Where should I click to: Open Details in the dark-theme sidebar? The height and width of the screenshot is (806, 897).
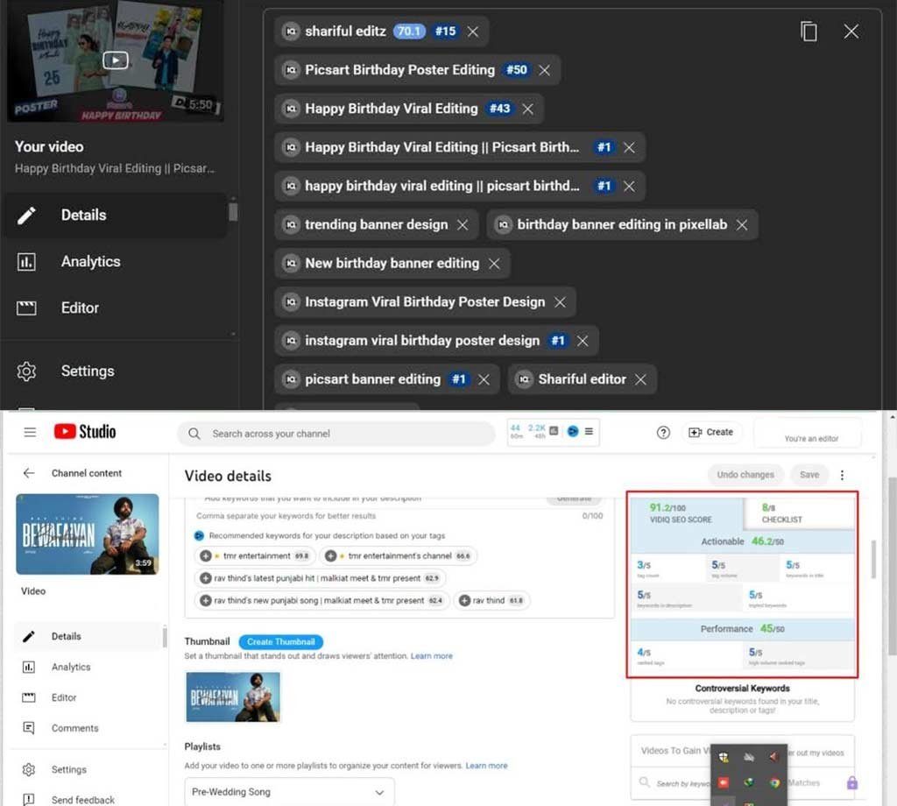pos(115,216)
